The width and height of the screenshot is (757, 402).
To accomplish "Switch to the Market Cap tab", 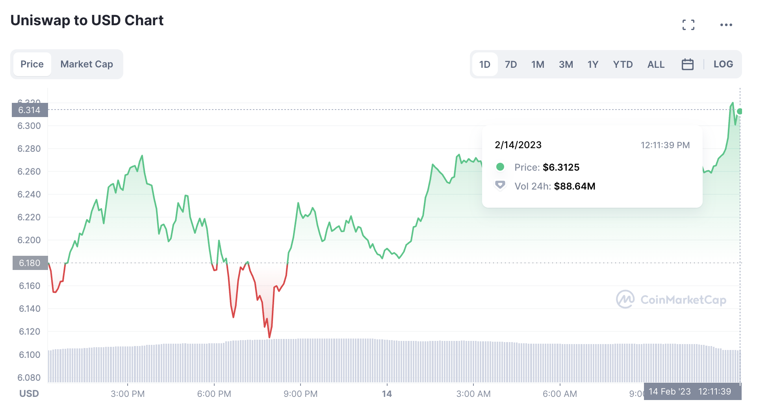I will [87, 64].
